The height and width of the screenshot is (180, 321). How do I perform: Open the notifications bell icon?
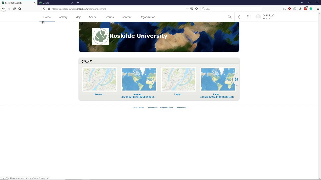click(x=239, y=17)
